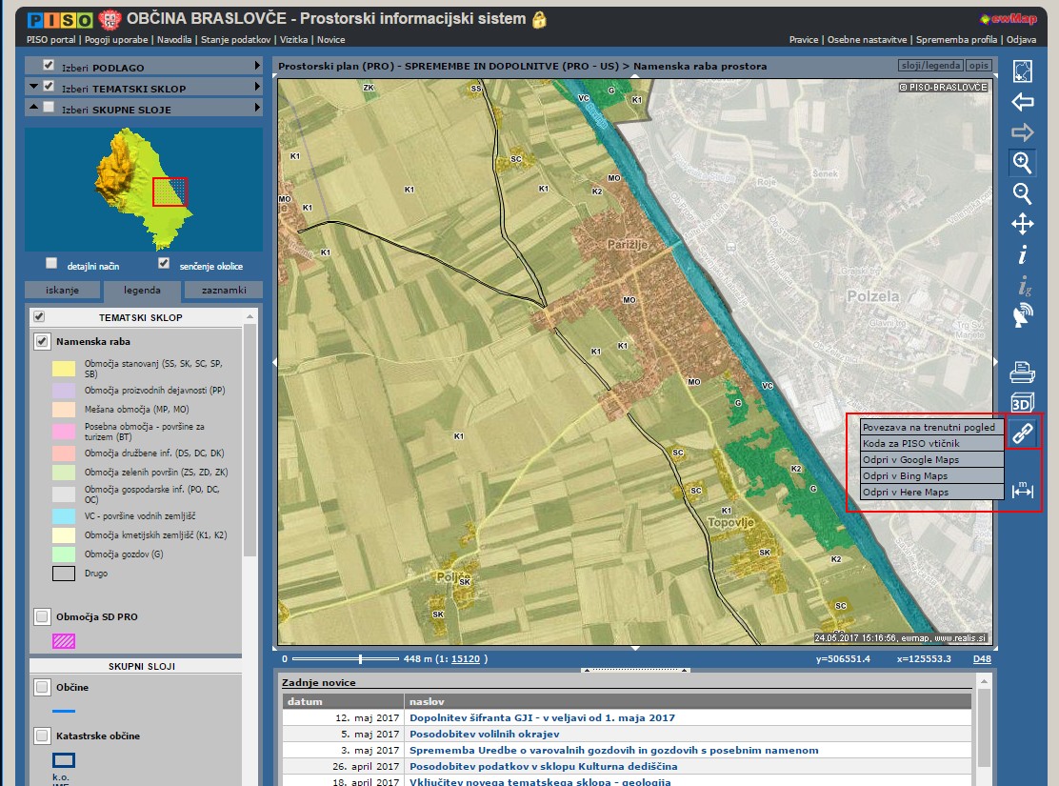Open the printer icon to print map

tap(1023, 371)
